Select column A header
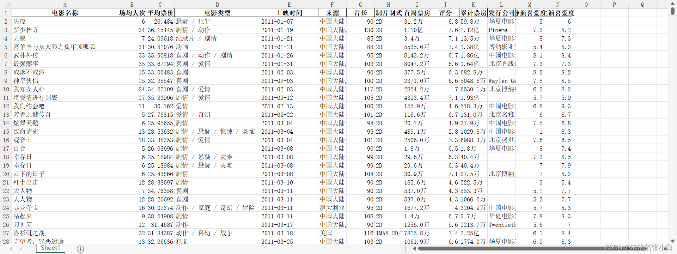 click(x=65, y=5)
